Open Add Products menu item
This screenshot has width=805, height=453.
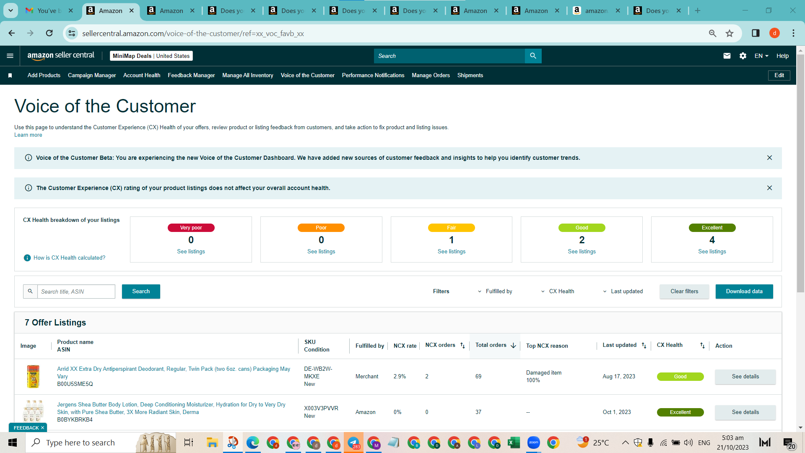click(44, 75)
